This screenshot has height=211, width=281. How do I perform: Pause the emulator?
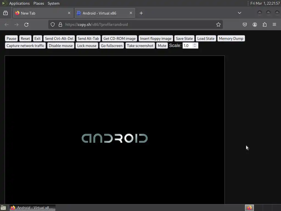(11, 38)
